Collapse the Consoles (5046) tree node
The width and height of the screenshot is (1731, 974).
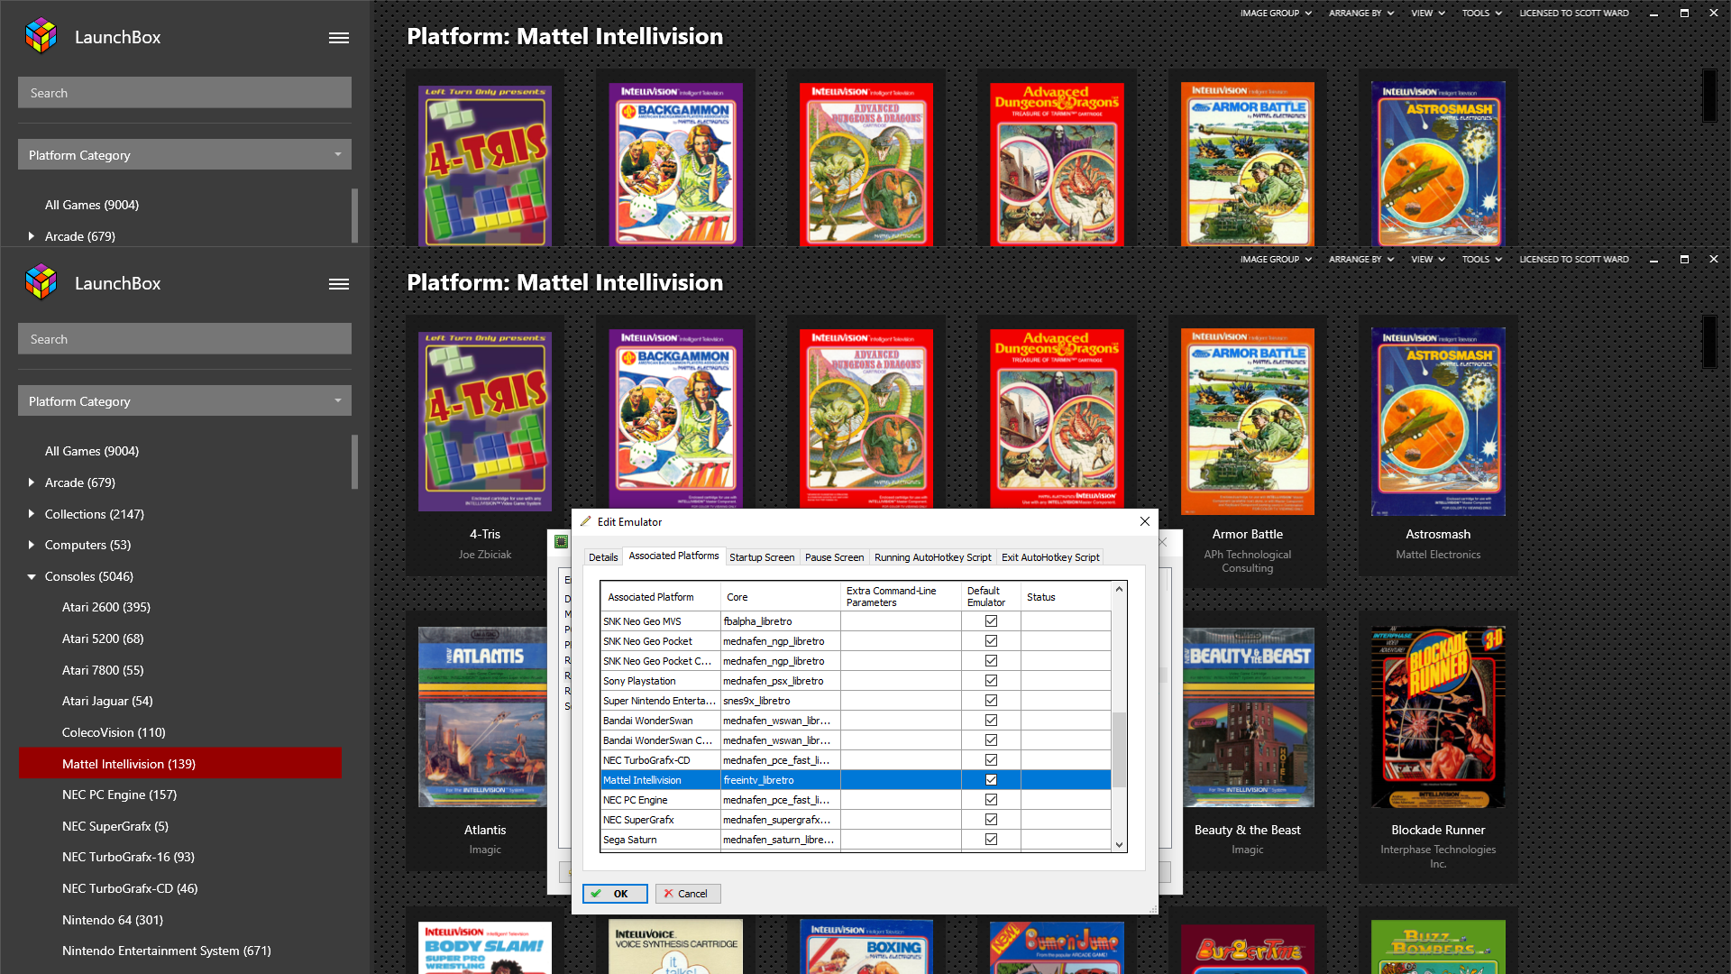[32, 576]
